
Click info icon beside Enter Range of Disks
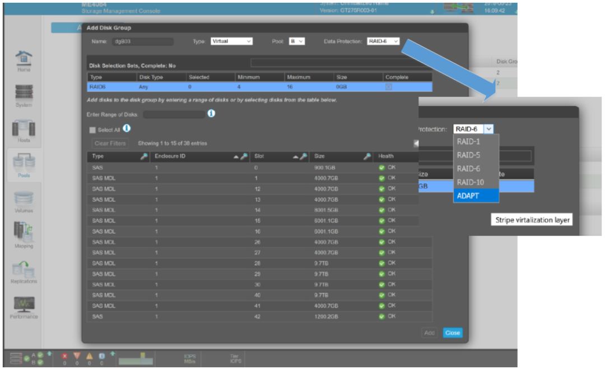click(x=211, y=114)
